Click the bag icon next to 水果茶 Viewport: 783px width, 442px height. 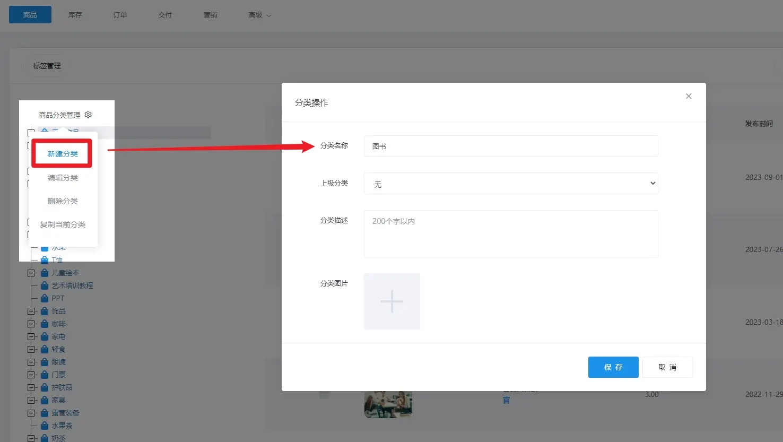tap(45, 426)
